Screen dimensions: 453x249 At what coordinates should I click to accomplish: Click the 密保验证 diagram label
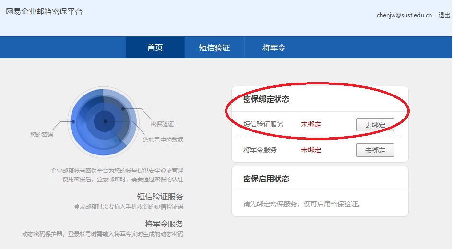coord(162,124)
